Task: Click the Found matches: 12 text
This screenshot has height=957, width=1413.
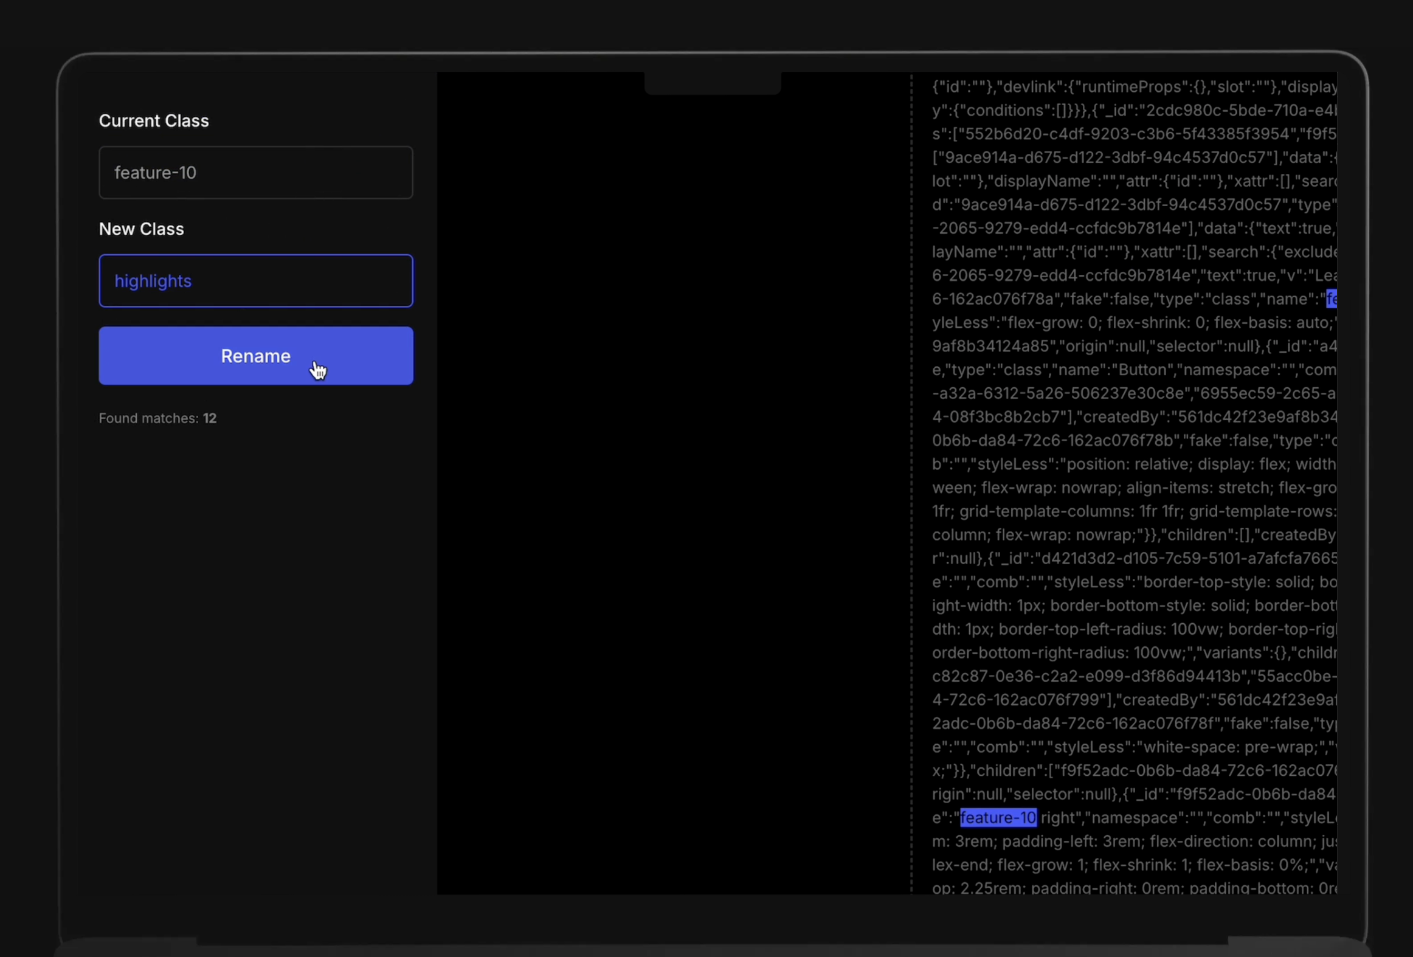Action: (157, 418)
